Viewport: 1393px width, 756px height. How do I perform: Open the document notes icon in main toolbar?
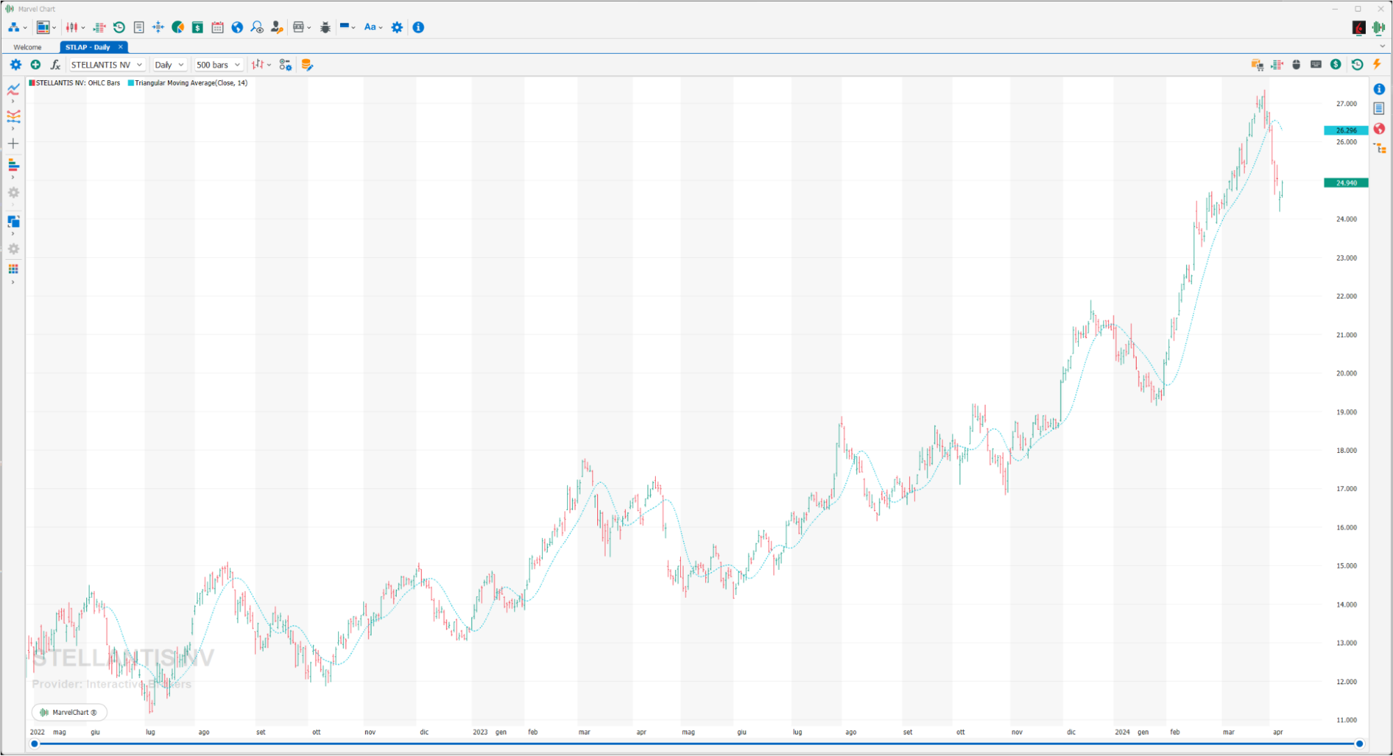pos(139,27)
